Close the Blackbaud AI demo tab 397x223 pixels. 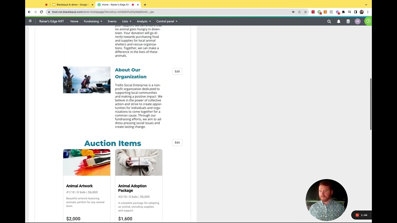(92, 5)
